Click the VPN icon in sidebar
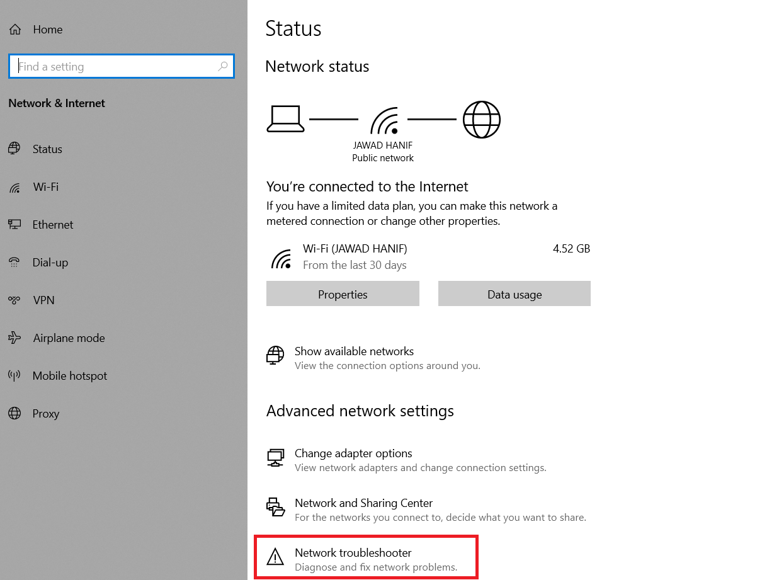Viewport: 762px width, 580px height. pos(14,300)
